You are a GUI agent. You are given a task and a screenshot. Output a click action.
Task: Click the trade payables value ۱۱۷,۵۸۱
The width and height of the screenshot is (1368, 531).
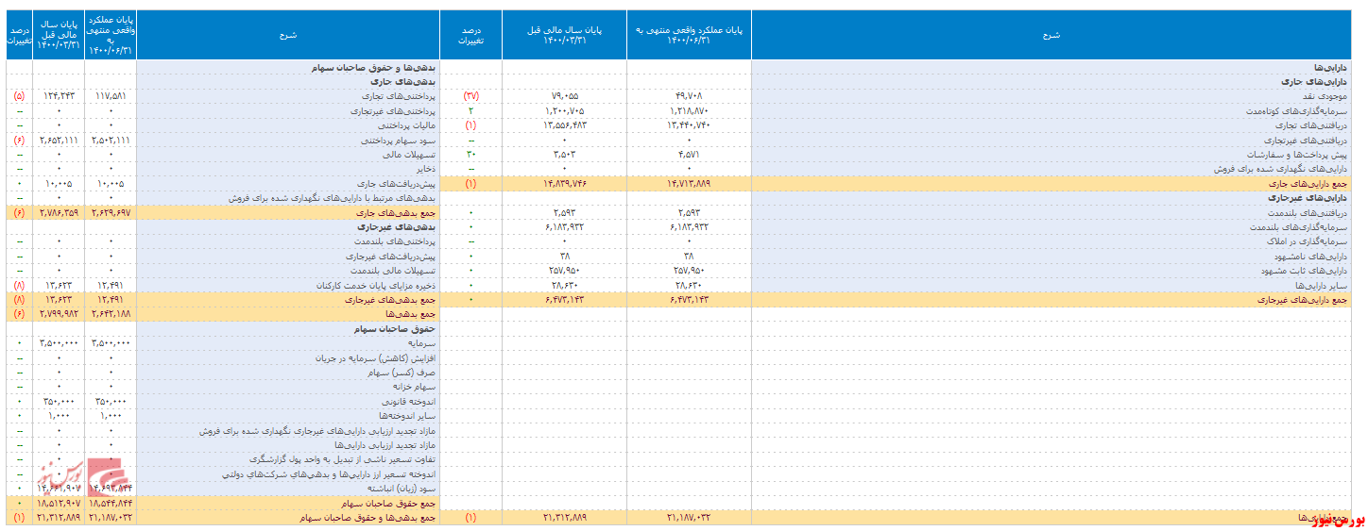point(111,96)
